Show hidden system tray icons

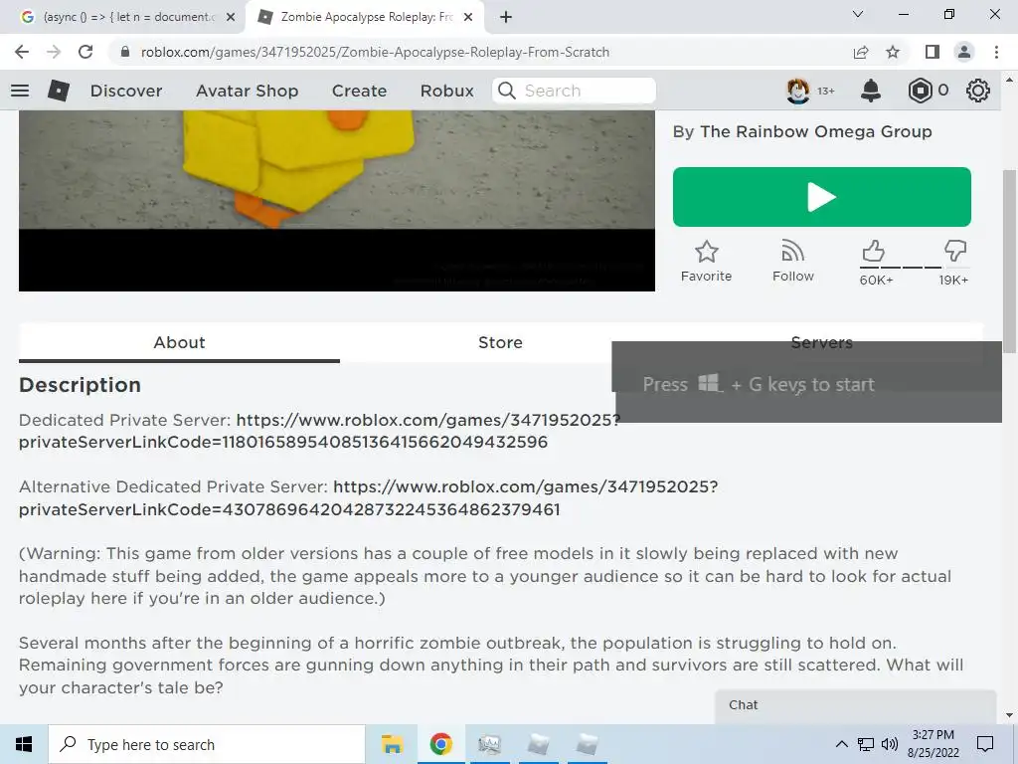pos(841,744)
